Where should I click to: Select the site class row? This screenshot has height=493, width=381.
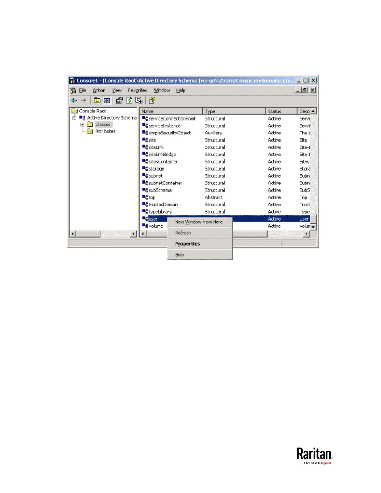(x=226, y=140)
